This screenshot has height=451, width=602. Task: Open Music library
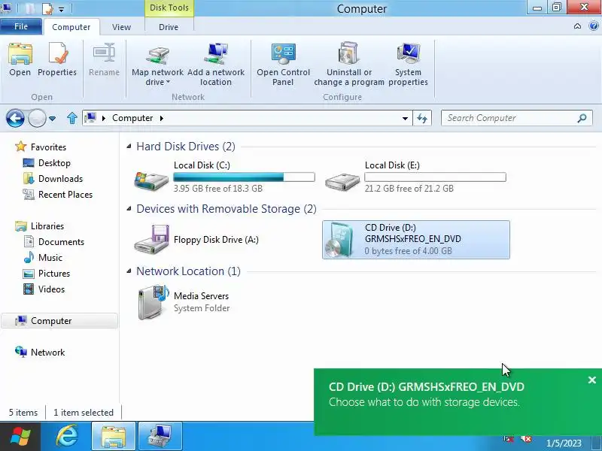pyautogui.click(x=50, y=258)
